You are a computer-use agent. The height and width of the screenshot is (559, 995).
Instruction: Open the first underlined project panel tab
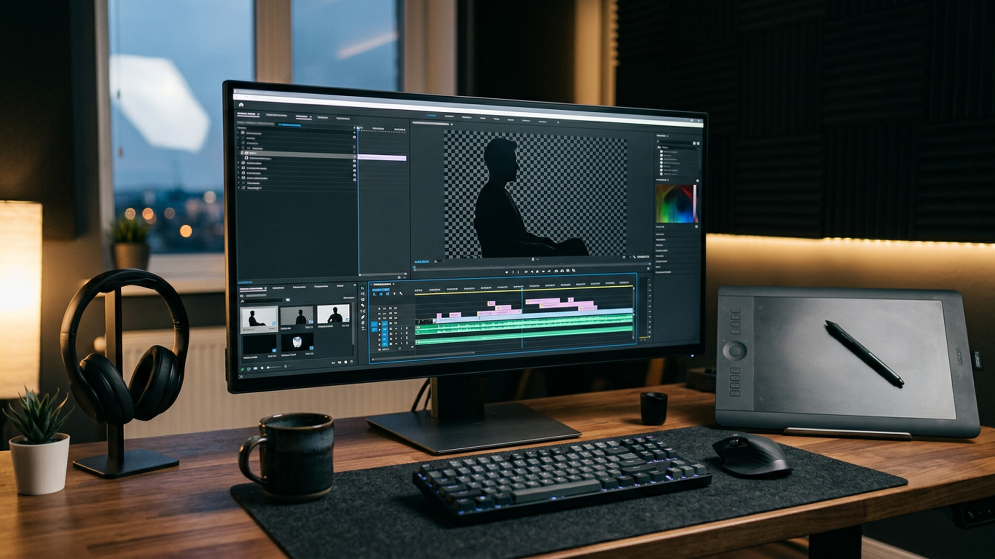(x=253, y=289)
